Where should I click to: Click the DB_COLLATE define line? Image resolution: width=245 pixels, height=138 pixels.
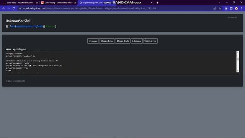17,68
